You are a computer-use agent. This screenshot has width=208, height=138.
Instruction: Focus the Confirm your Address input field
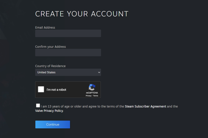pyautogui.click(x=68, y=53)
